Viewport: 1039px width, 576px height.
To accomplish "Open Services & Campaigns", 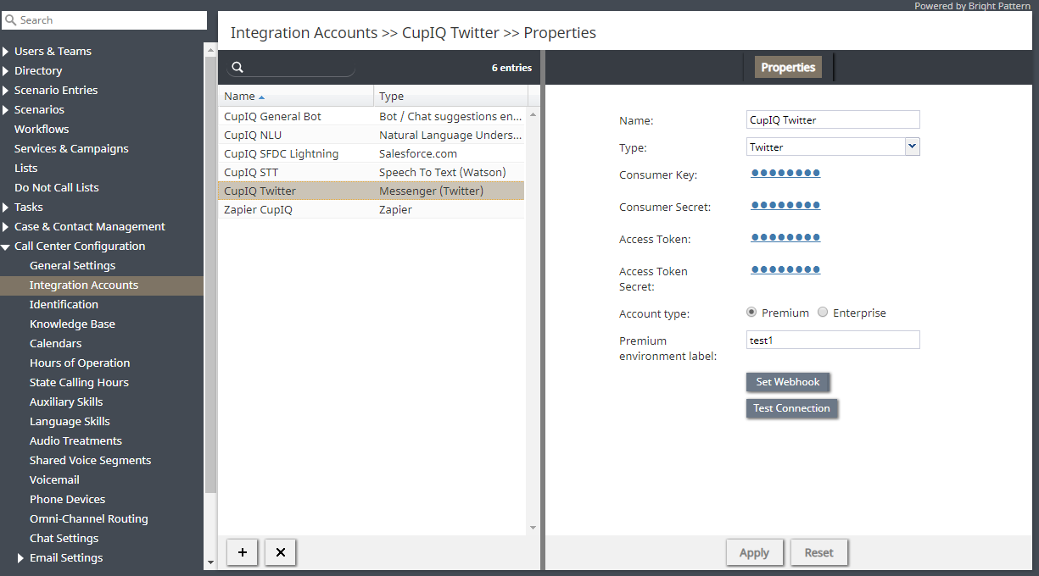I will [71, 148].
